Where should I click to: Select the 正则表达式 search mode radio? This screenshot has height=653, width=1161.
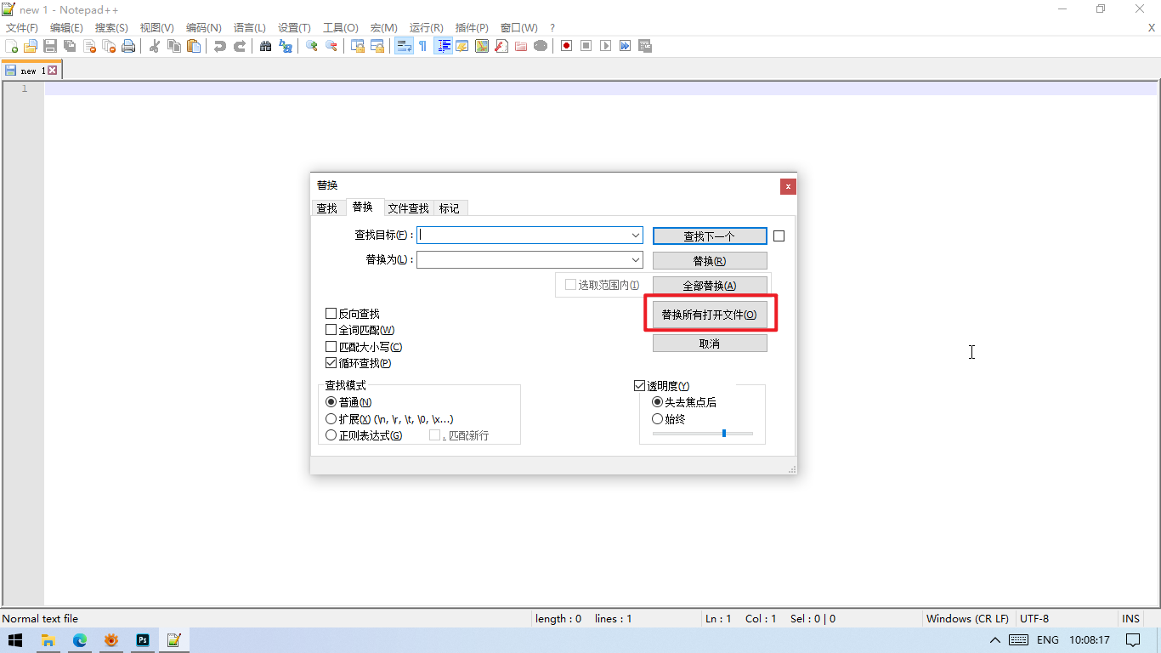tap(331, 435)
